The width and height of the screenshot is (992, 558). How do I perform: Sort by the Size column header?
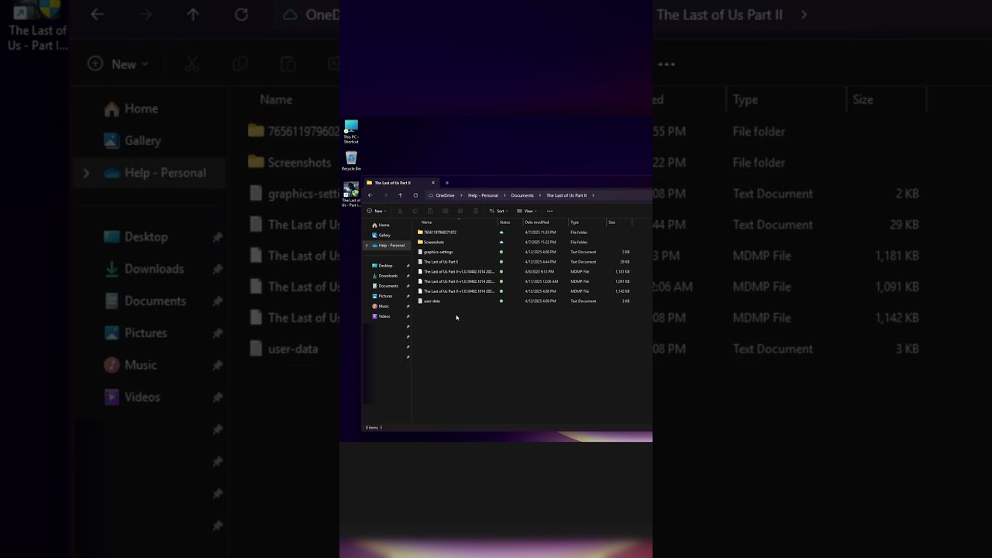(611, 222)
